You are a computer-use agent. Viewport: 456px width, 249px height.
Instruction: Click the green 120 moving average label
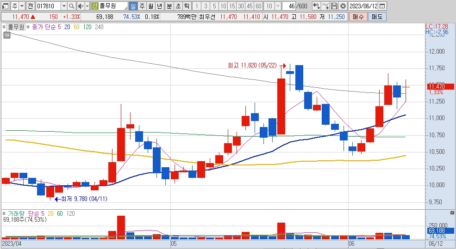pyautogui.click(x=87, y=27)
